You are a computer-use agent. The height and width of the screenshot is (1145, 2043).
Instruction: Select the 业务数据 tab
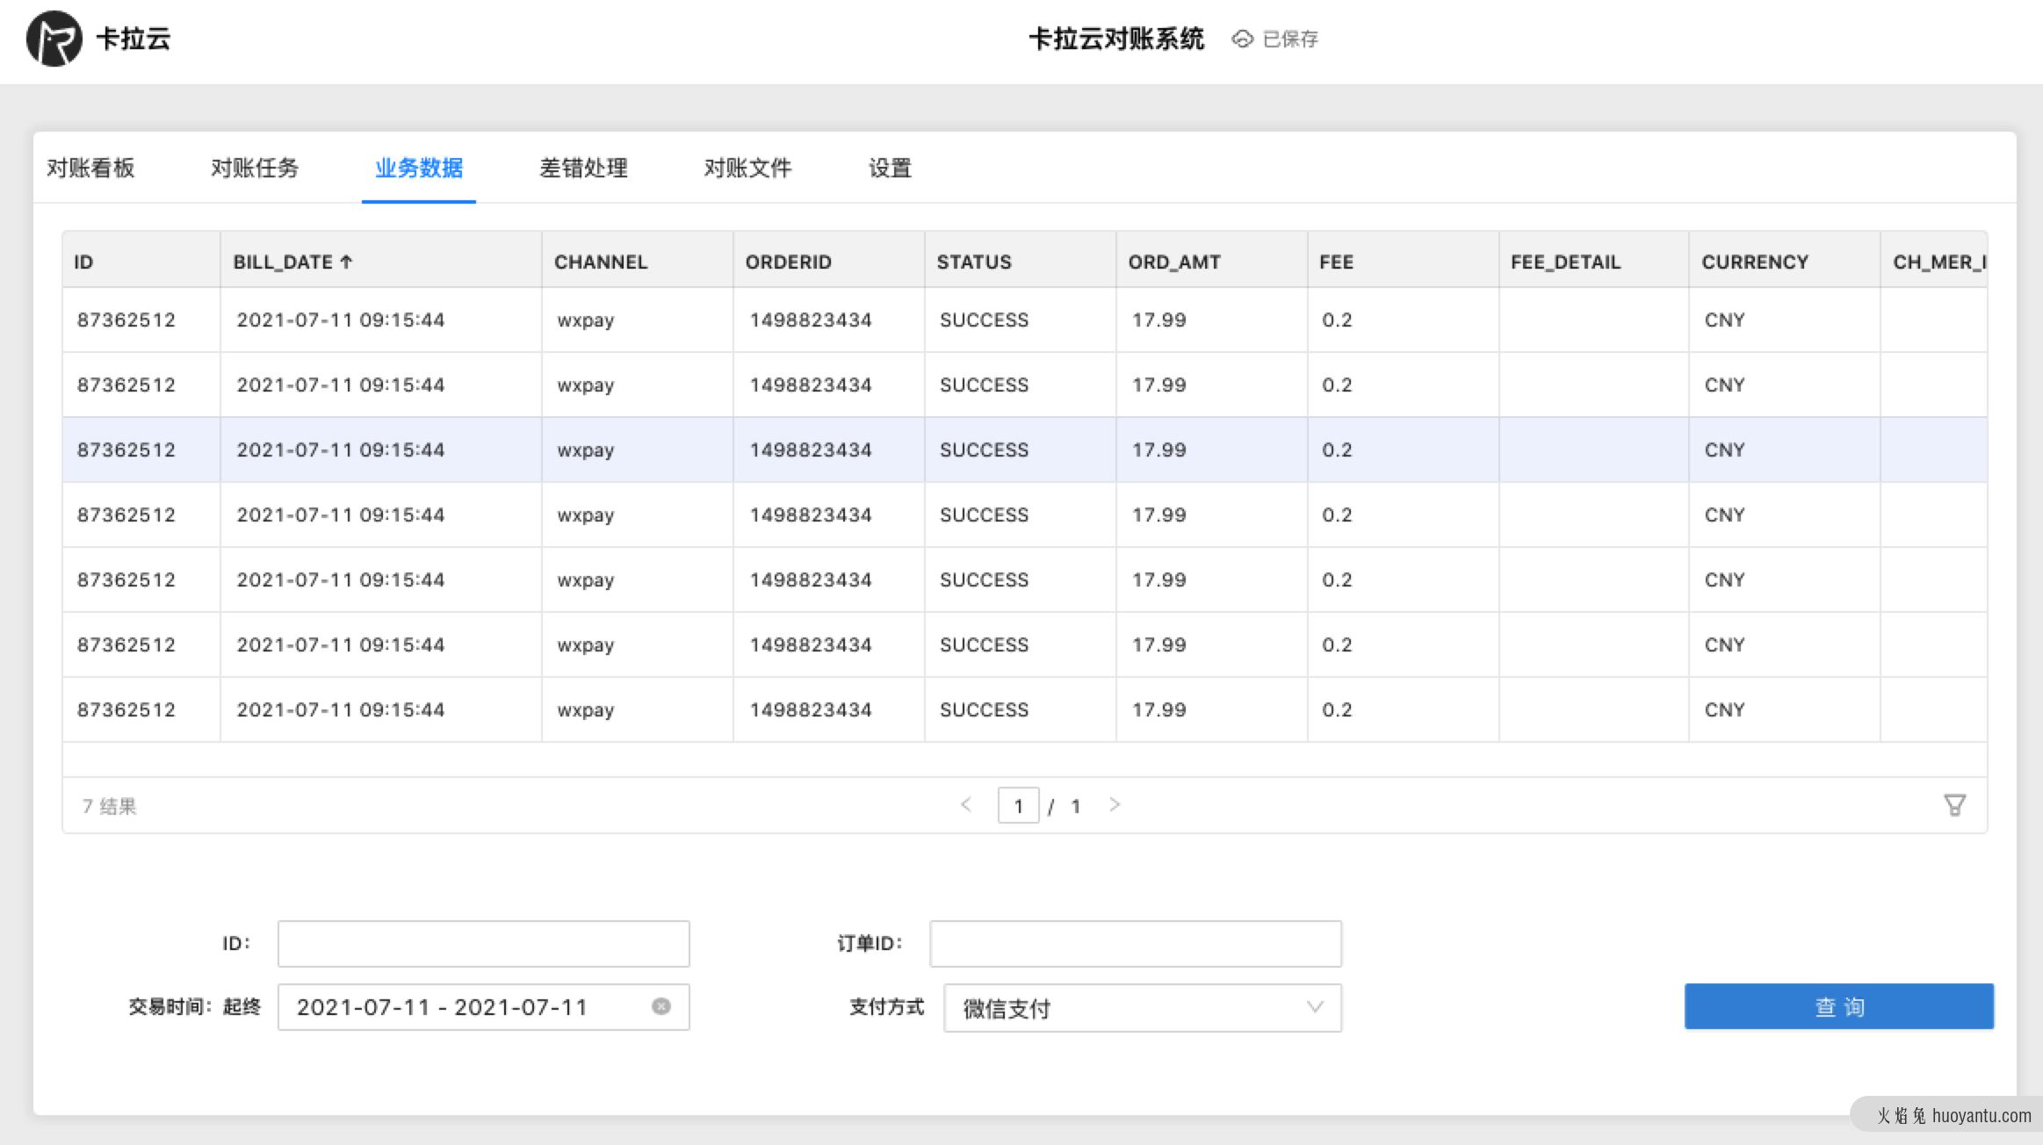coord(419,168)
